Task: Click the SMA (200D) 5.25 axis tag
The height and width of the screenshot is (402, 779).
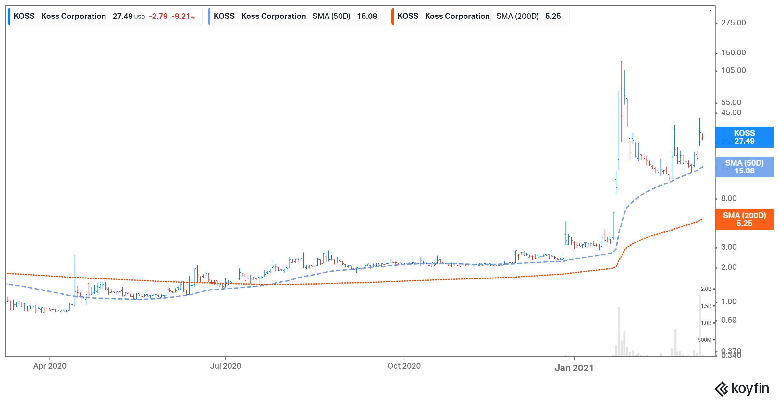Action: click(x=744, y=219)
